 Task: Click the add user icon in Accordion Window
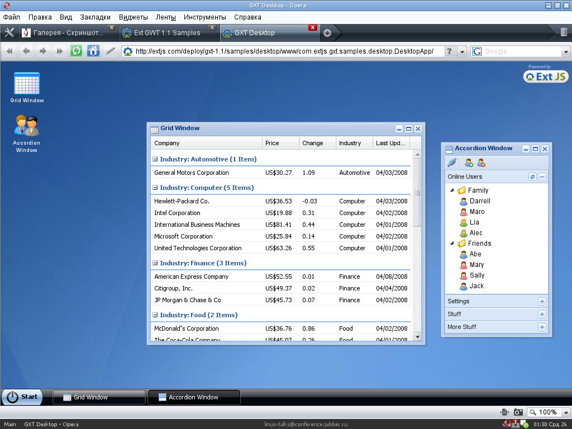pos(469,163)
